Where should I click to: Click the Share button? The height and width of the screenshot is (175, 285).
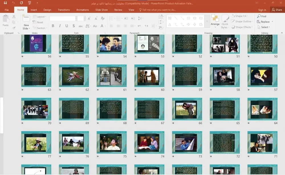pos(277,10)
